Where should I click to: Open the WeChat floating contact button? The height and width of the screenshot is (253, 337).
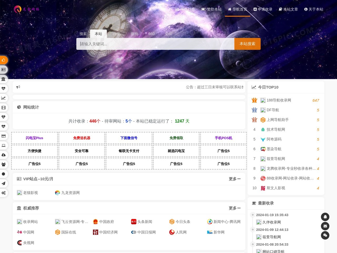click(x=325, y=235)
